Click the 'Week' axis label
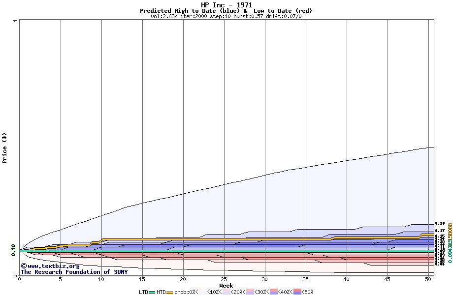The image size is (453, 295). click(226, 286)
